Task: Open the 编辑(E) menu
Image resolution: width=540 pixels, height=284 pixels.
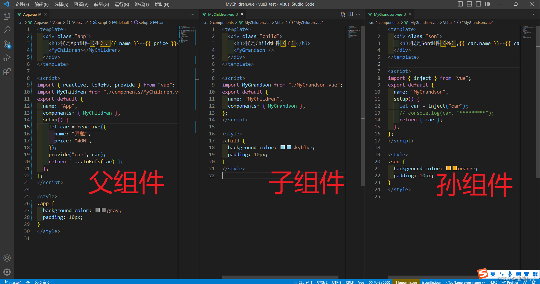Action: (x=42, y=4)
